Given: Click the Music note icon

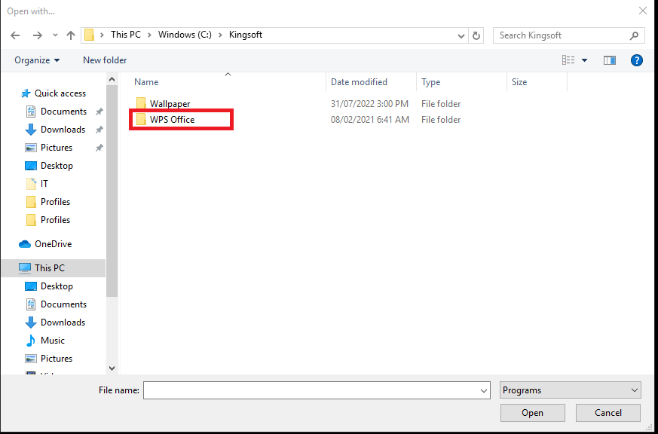Looking at the screenshot, I should [31, 341].
